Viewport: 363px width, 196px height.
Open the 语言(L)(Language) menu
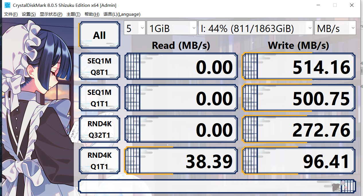[122, 14]
